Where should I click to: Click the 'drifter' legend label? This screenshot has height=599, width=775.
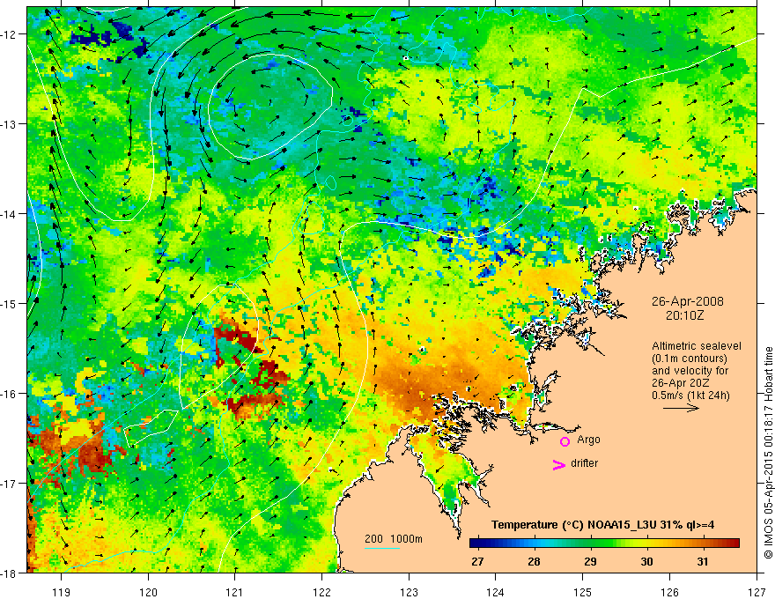coord(584,463)
